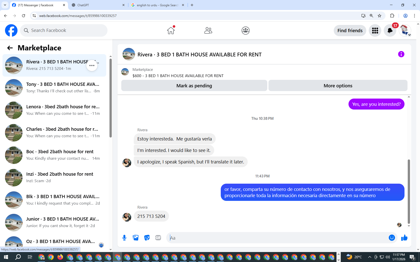
Task: Click message 'Yes, are you interested?'
Action: (x=376, y=104)
